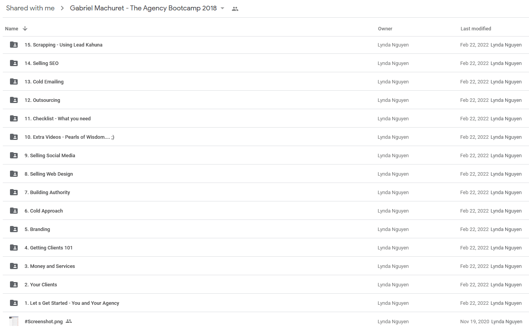Go back to Shared with me

(30, 8)
